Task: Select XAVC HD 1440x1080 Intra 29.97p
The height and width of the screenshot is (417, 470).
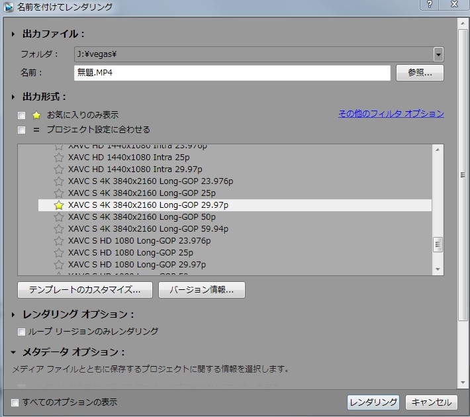Action: coord(235,169)
